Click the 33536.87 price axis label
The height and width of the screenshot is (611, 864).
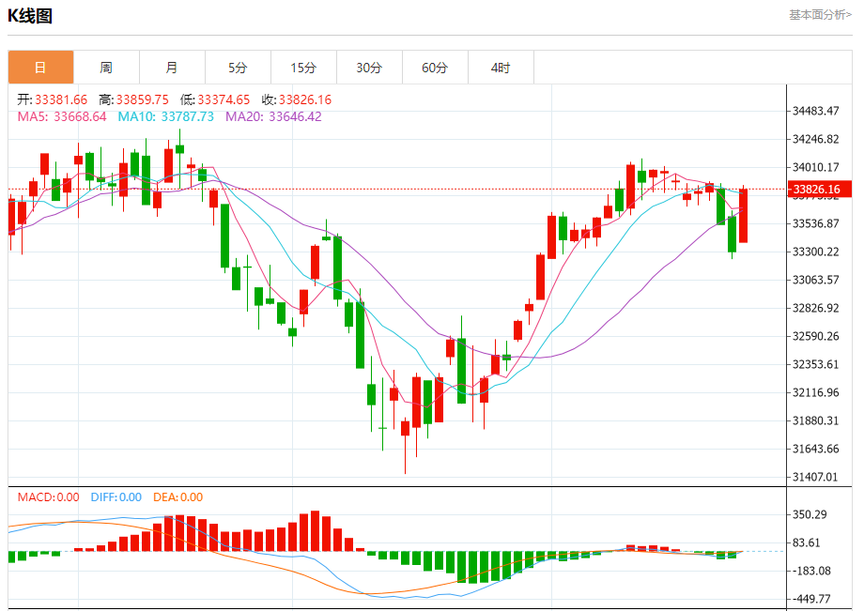point(815,224)
